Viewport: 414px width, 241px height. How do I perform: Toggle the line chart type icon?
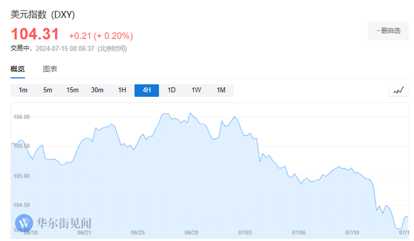398,90
